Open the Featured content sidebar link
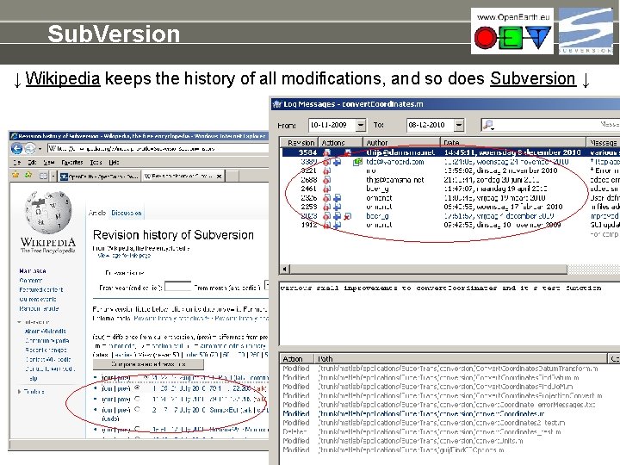The width and height of the screenshot is (620, 465). pyautogui.click(x=41, y=290)
